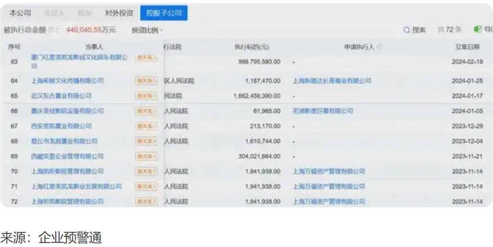Click date 2024-01-17
Image resolution: width=493 pixels, height=247 pixels.
467,96
